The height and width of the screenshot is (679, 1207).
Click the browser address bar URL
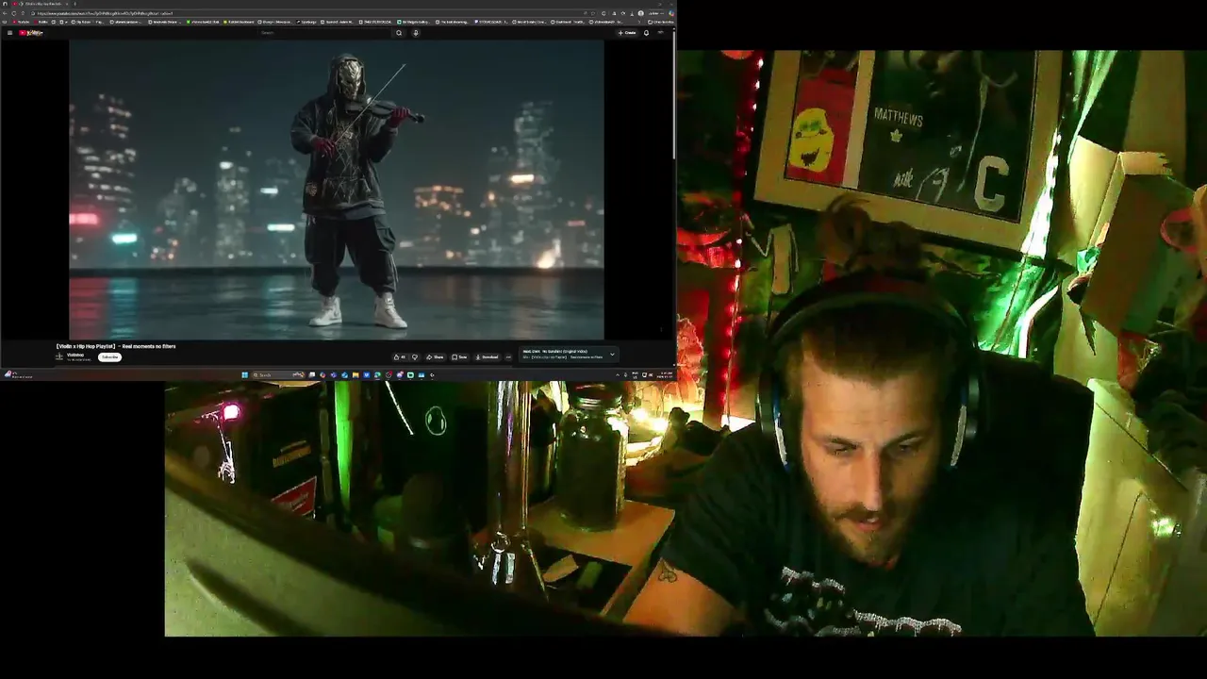105,13
